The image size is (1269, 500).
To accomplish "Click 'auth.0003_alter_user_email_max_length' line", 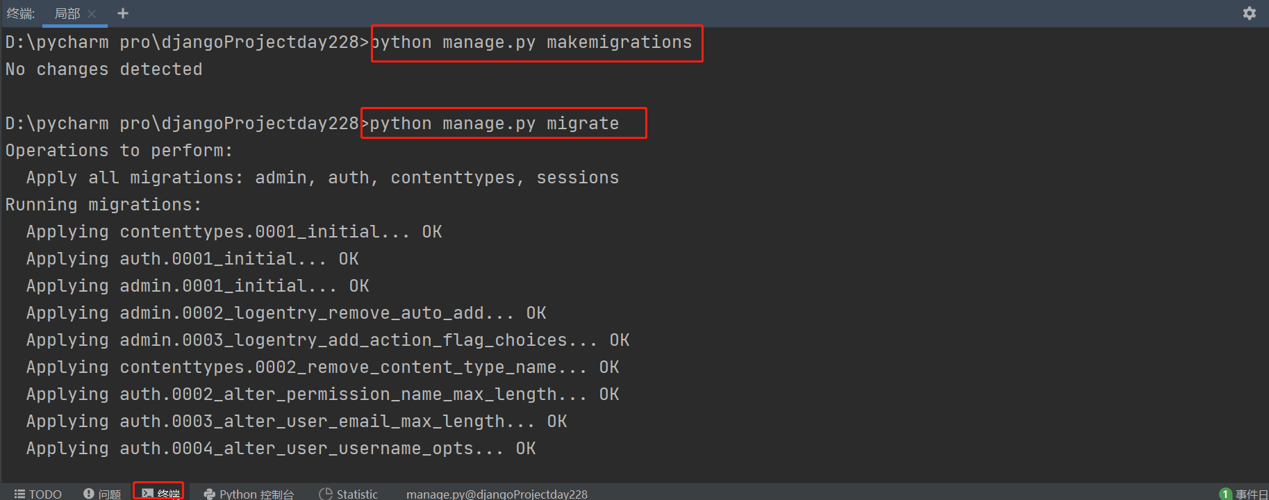I will (x=297, y=422).
